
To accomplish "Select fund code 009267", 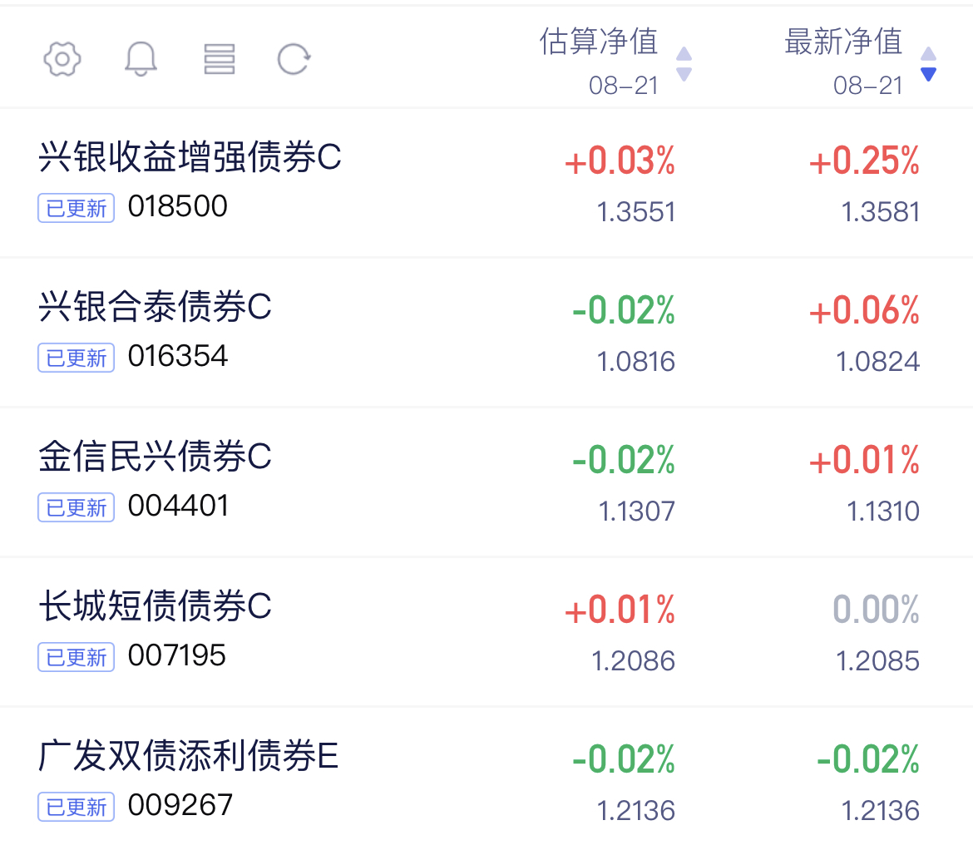I will pyautogui.click(x=180, y=805).
